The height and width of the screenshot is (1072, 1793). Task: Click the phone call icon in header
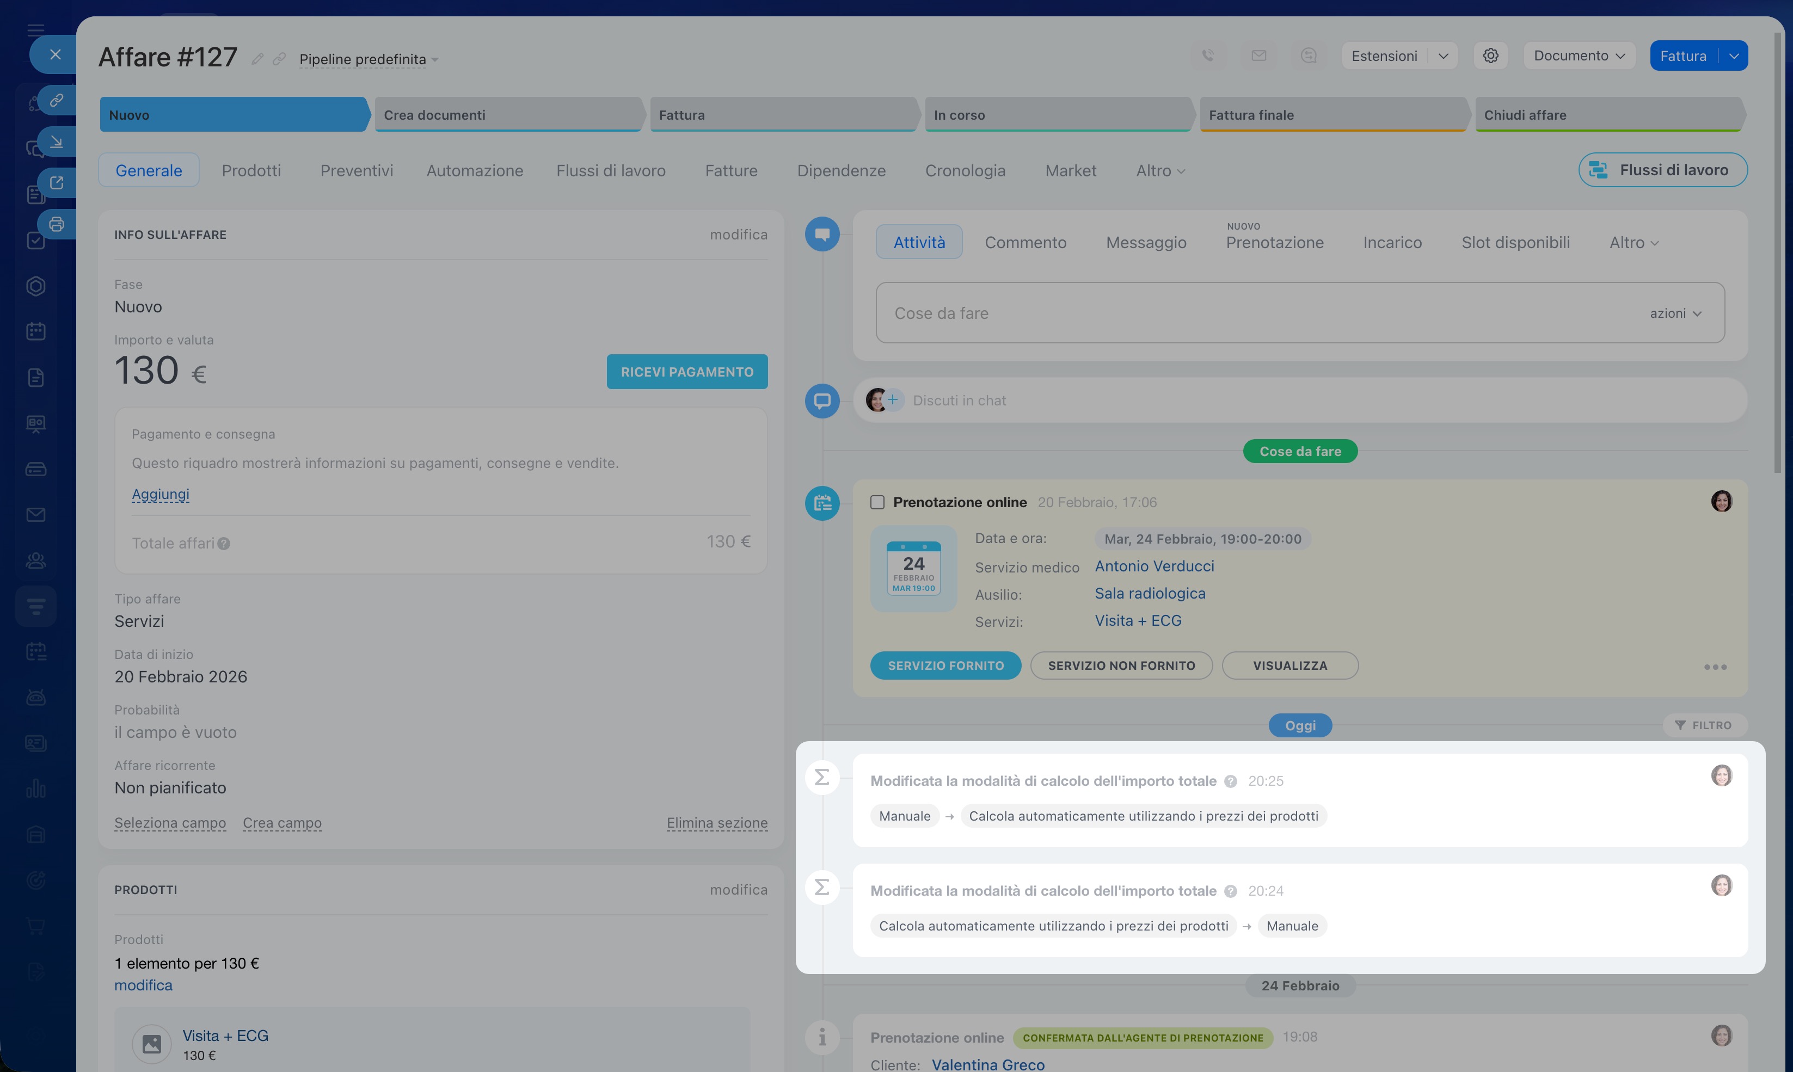[x=1207, y=56]
